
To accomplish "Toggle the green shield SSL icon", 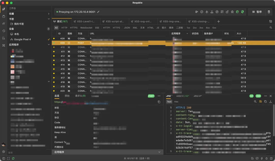I will pos(242,12).
